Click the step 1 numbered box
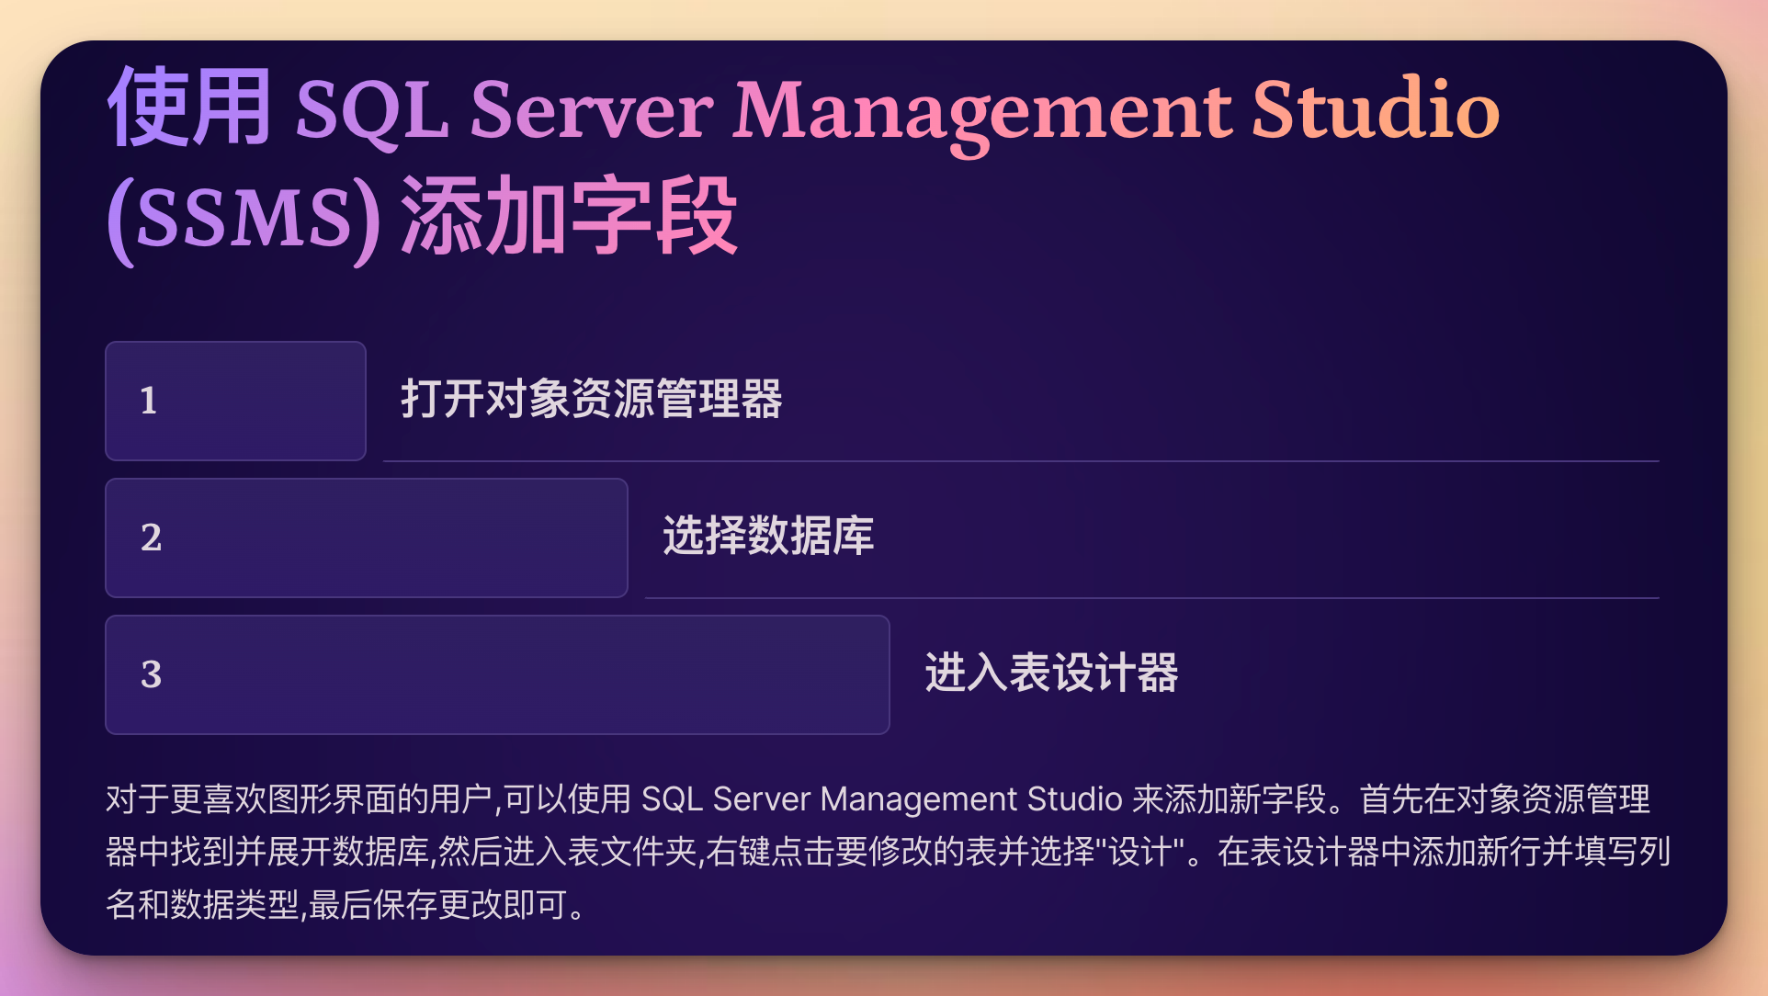 coord(235,401)
